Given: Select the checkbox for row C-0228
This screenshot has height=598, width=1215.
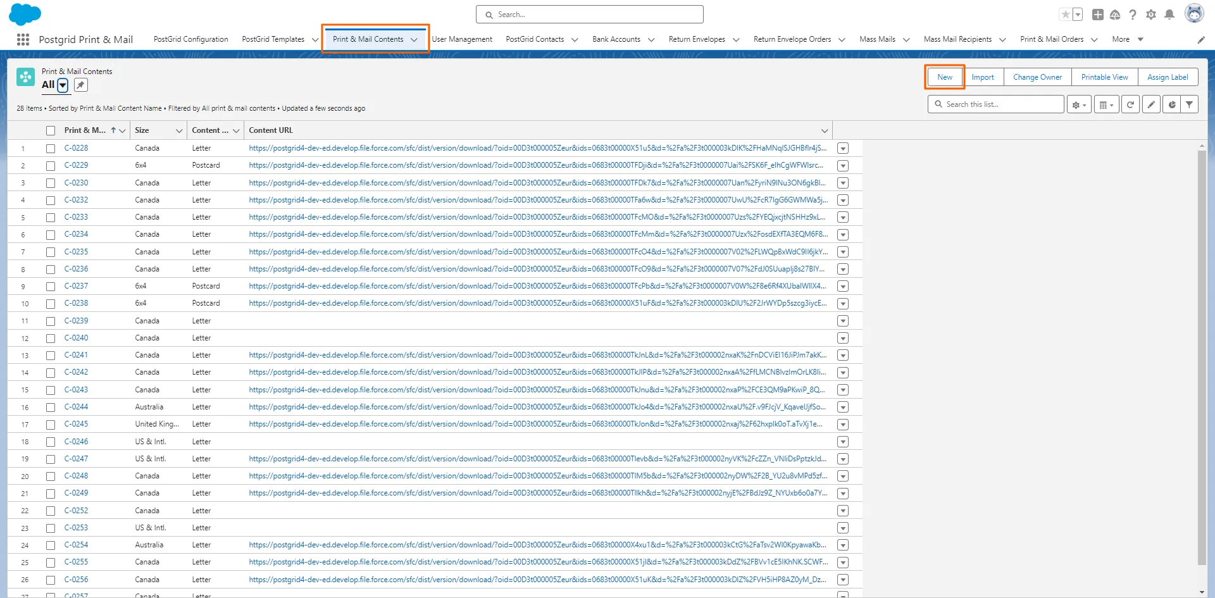Looking at the screenshot, I should 51,149.
